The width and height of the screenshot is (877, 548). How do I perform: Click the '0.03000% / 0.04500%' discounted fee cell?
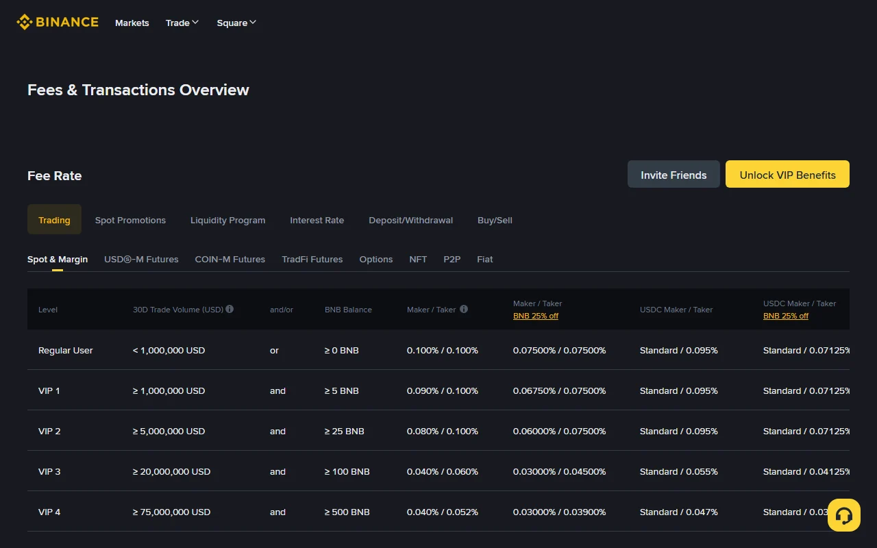[x=560, y=471]
